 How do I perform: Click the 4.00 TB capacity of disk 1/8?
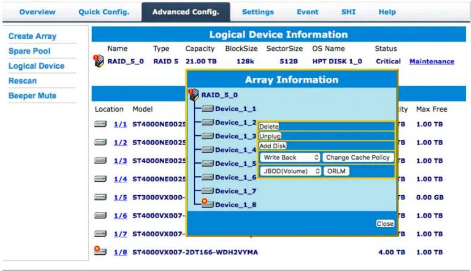pyautogui.click(x=392, y=252)
